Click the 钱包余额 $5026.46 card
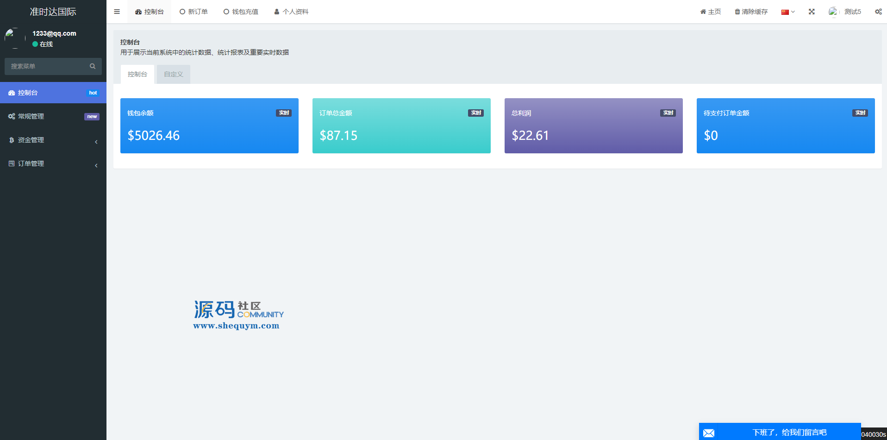 (209, 126)
